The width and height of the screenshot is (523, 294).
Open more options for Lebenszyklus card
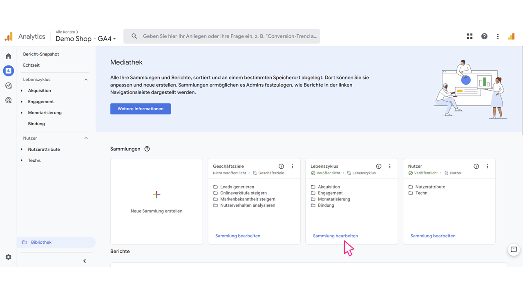click(390, 166)
